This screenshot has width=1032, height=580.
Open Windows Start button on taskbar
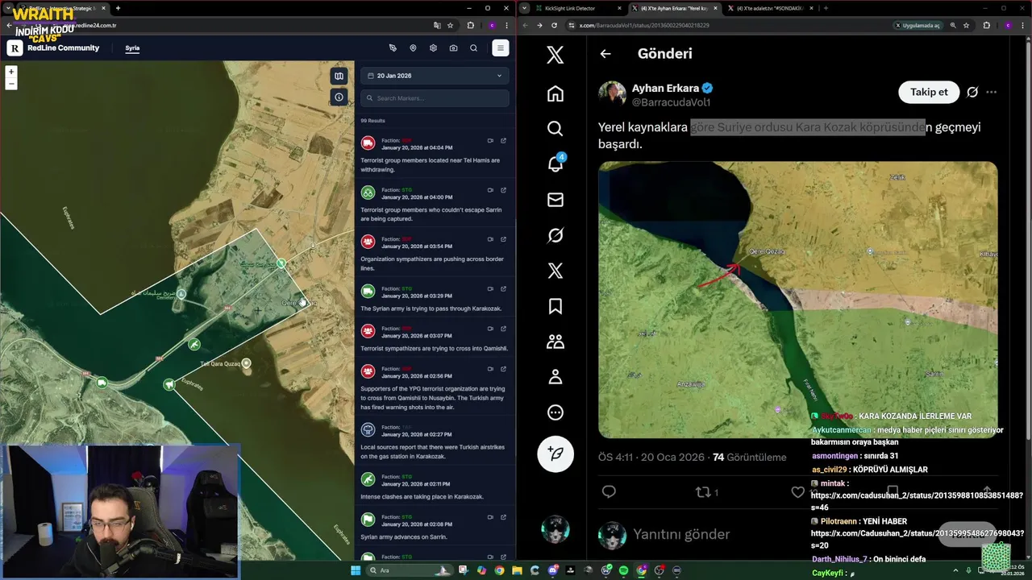pos(356,570)
